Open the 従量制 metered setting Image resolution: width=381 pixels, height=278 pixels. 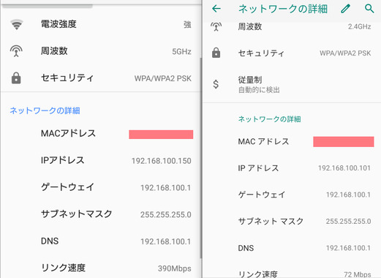point(292,84)
